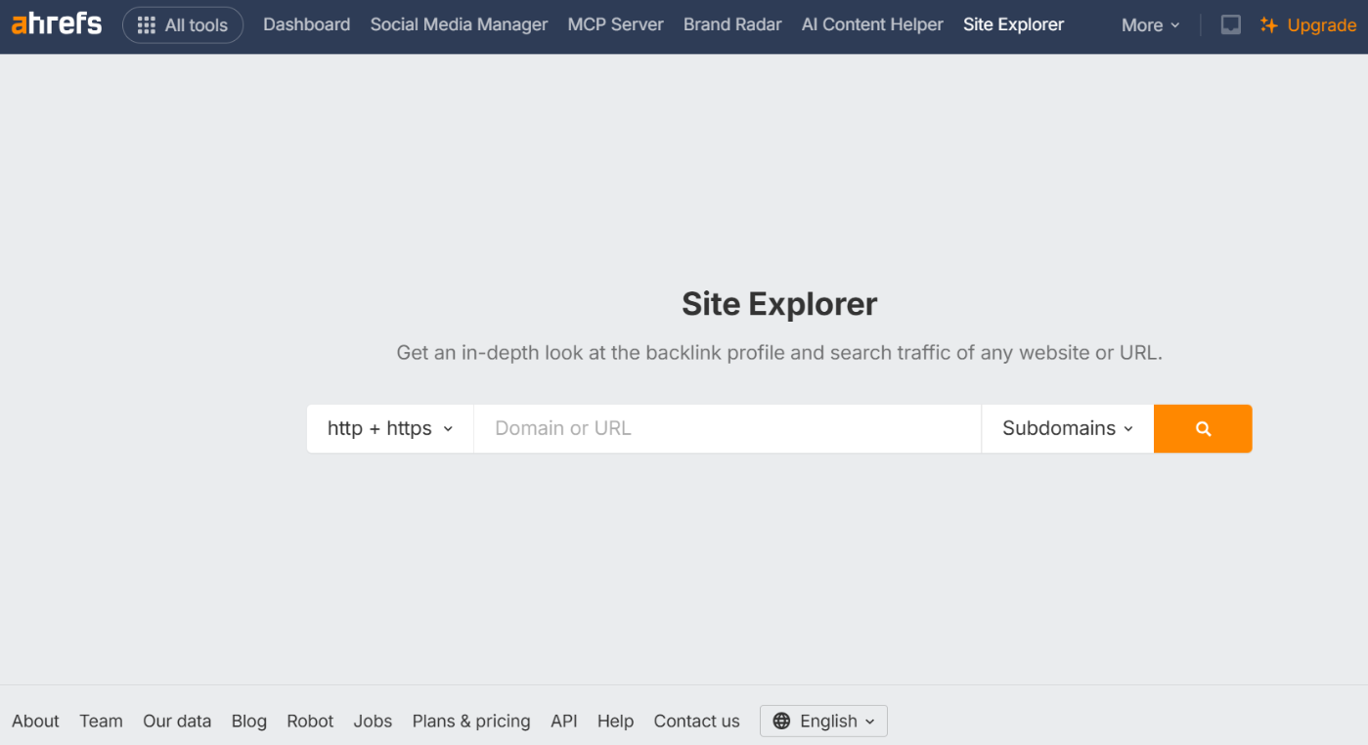Click the display icon next to Upgrade
This screenshot has height=745, width=1368.
pyautogui.click(x=1230, y=24)
